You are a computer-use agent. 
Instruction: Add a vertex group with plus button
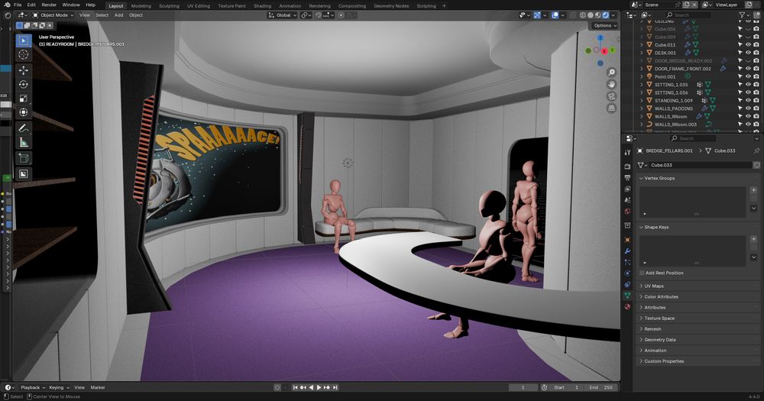point(754,190)
